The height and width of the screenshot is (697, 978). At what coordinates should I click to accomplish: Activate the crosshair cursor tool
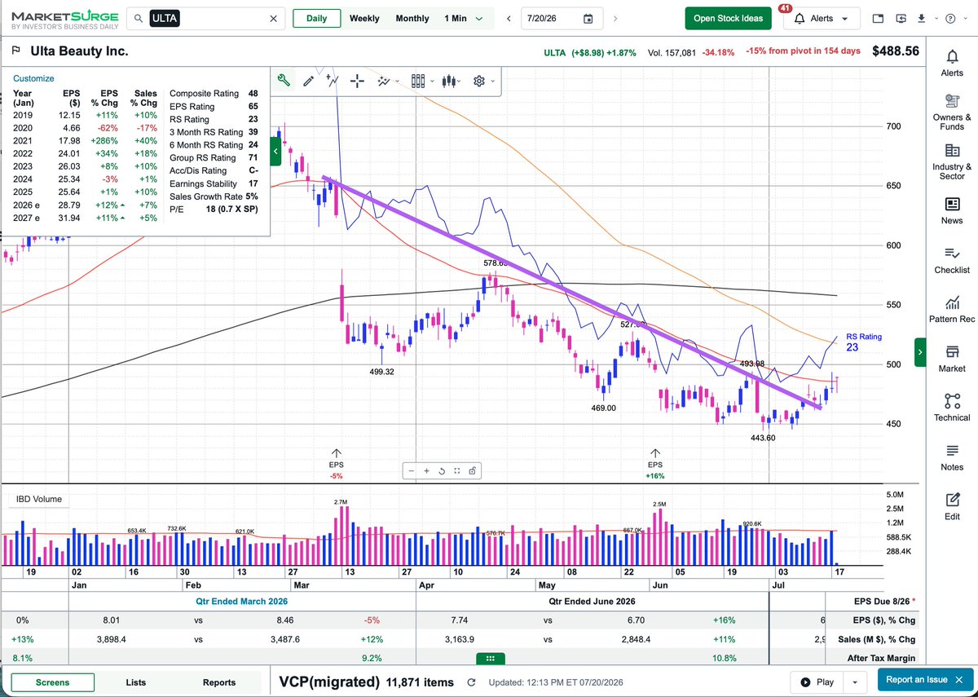(357, 81)
